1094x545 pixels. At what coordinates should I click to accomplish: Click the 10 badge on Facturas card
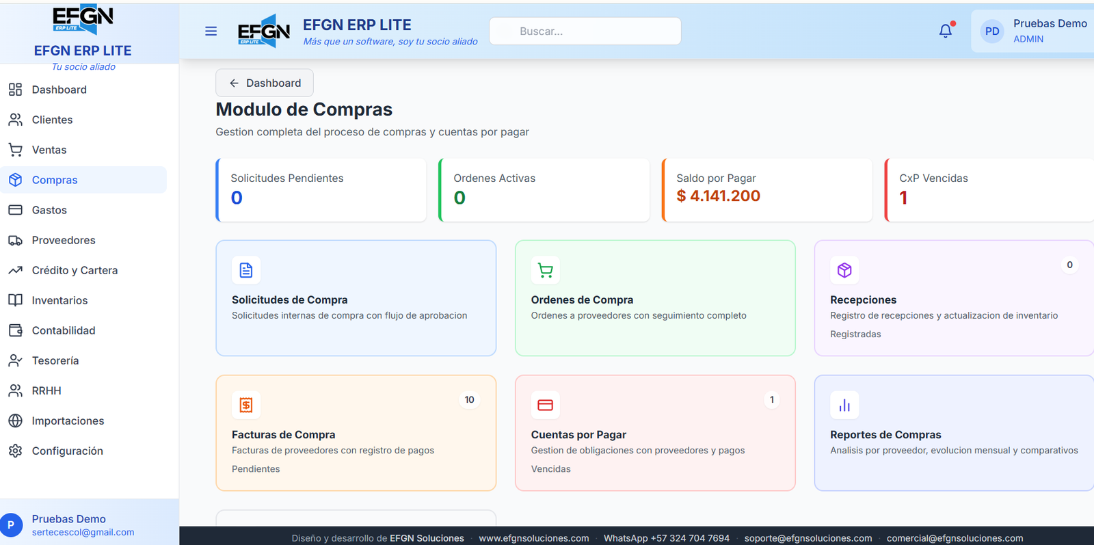pos(470,399)
